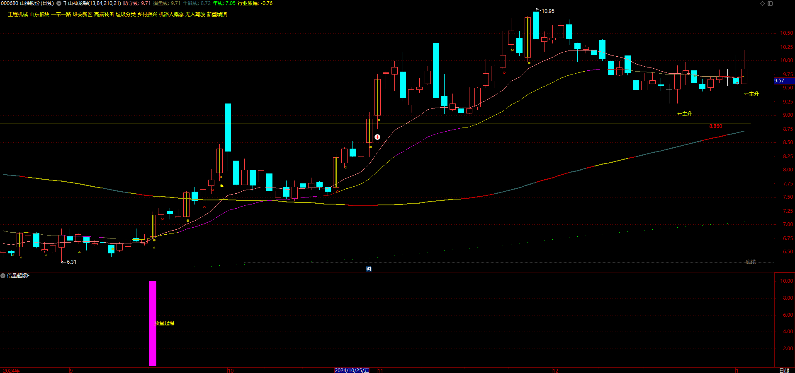This screenshot has width=795, height=373.
Task: Click the 6.31 low price label
Action: pyautogui.click(x=71, y=262)
